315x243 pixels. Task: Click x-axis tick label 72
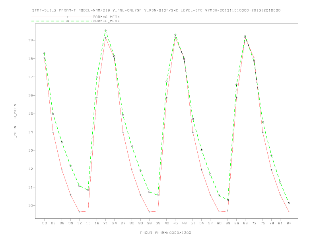254,223
